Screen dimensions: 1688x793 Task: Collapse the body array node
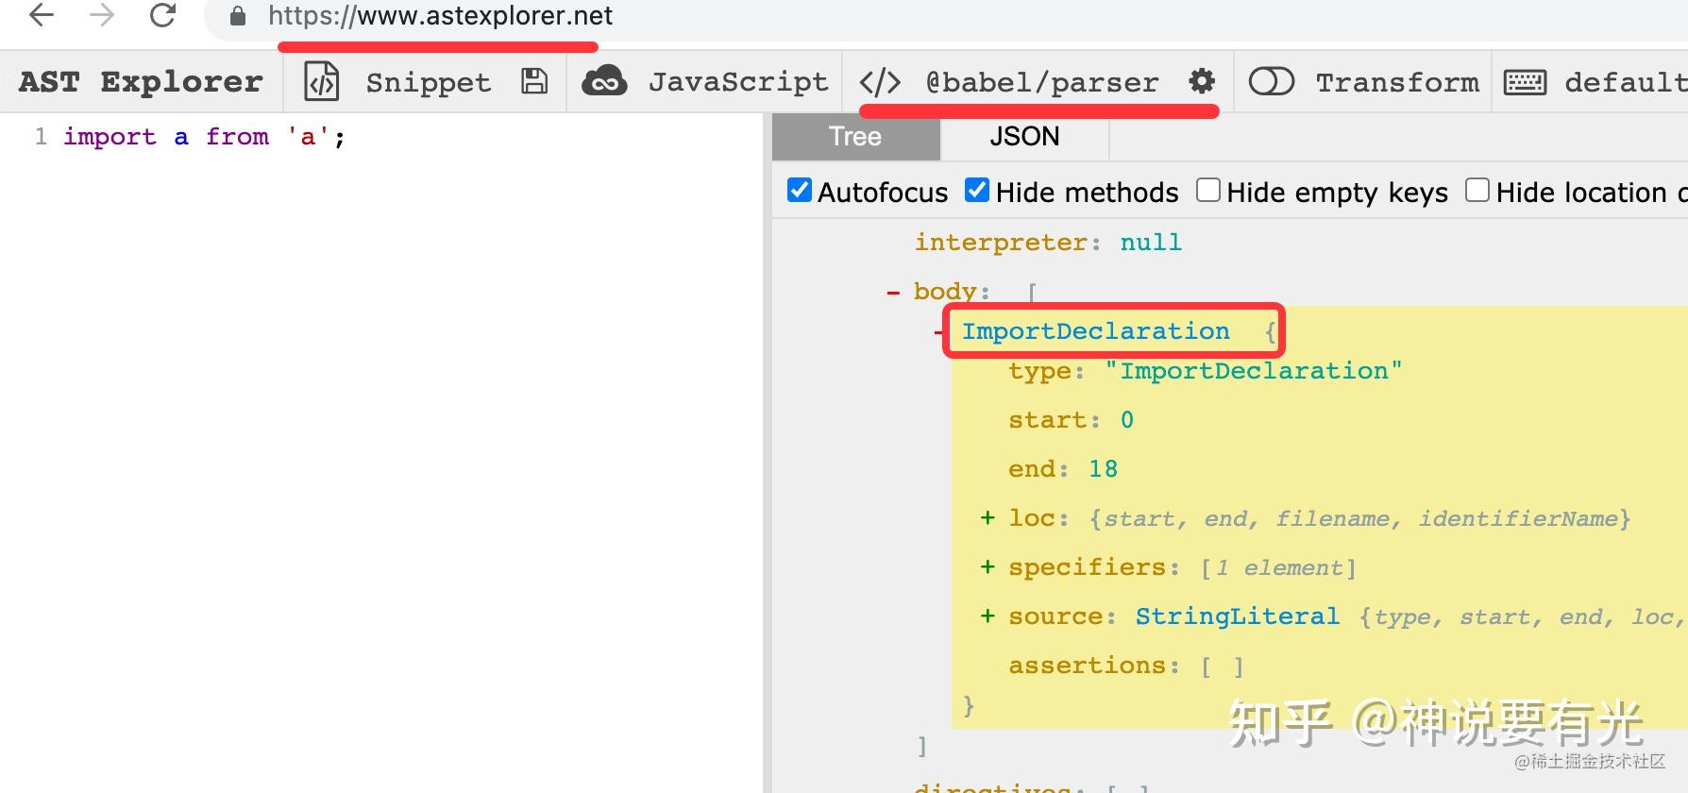click(893, 293)
